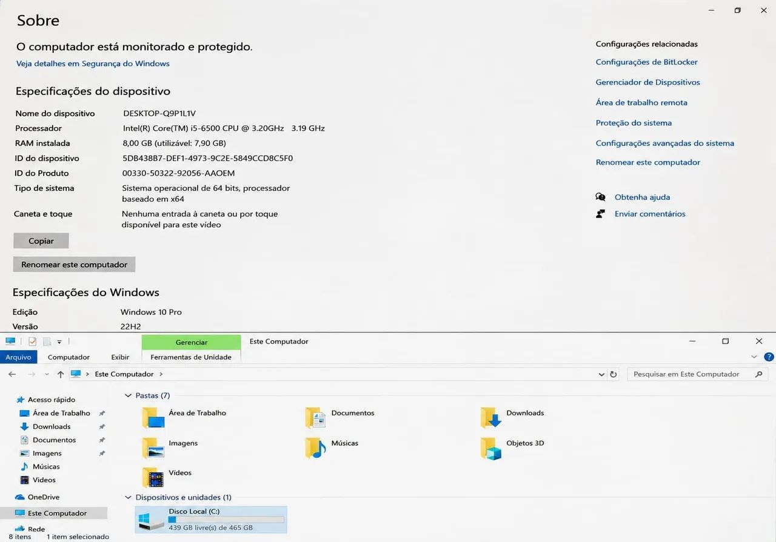Switch to the Exibir ribbon tab
776x542 pixels.
(x=120, y=357)
